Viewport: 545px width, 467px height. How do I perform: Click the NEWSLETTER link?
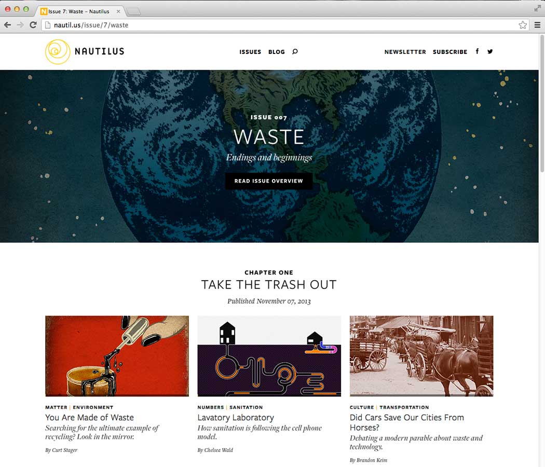[x=405, y=52]
